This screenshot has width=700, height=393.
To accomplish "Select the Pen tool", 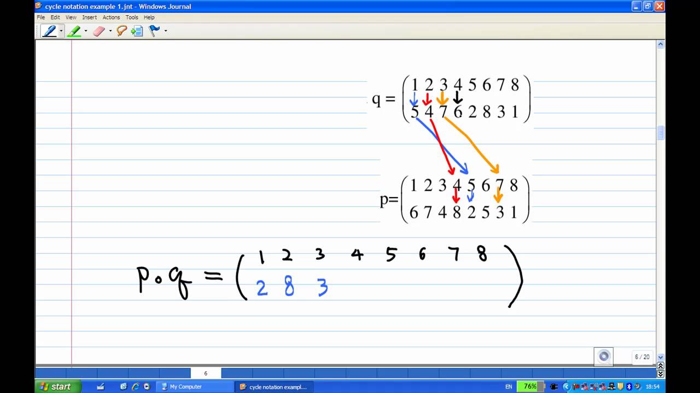I will click(x=49, y=31).
